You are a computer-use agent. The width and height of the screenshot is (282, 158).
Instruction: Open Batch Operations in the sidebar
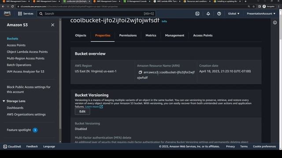[19, 65]
